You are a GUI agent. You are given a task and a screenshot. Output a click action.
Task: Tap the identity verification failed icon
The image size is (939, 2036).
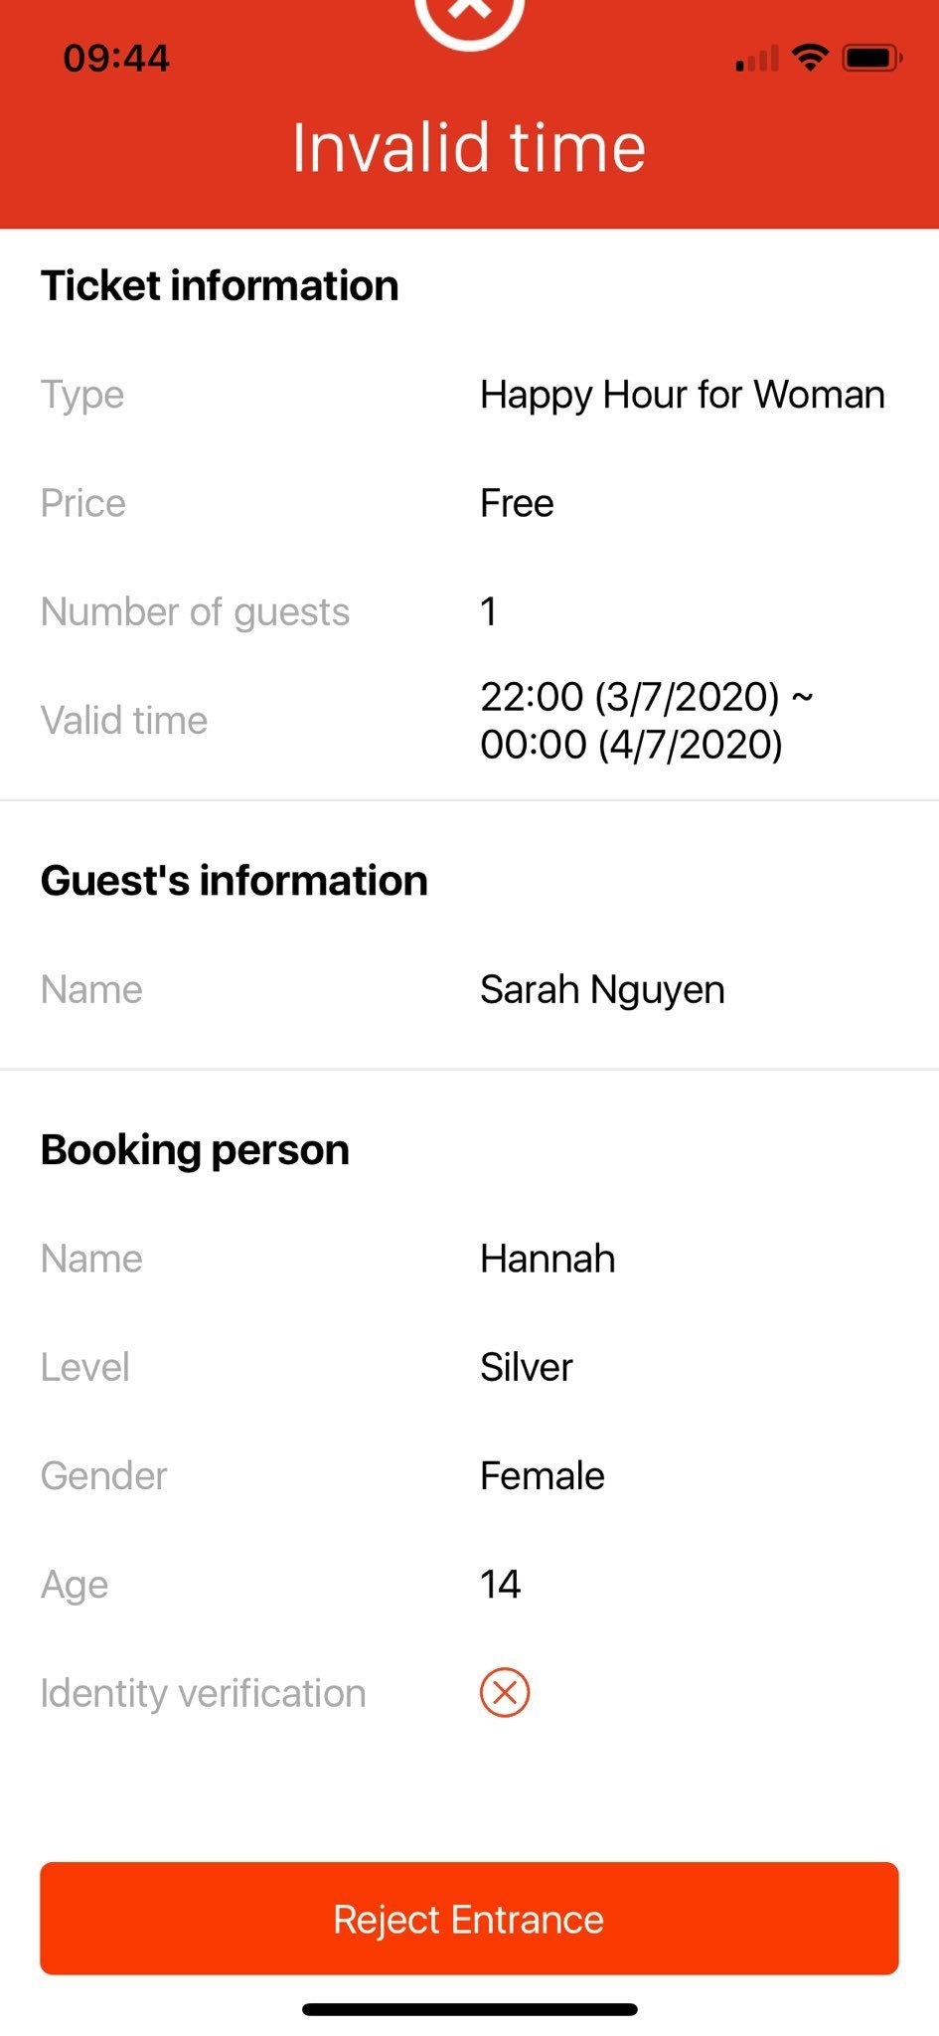505,1692
